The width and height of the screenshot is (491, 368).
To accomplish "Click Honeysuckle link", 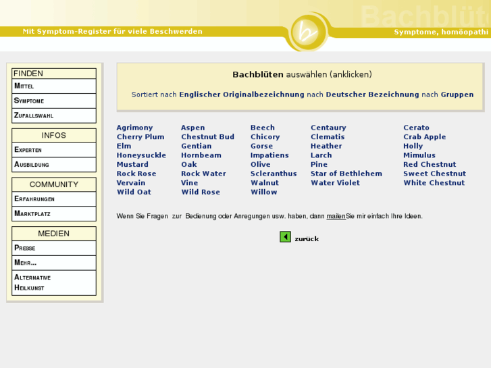I will point(141,155).
